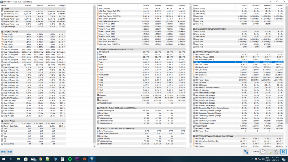Click the expand columns double-arrow icon
Image resolution: width=288 pixels, height=162 pixels.
click(3, 152)
